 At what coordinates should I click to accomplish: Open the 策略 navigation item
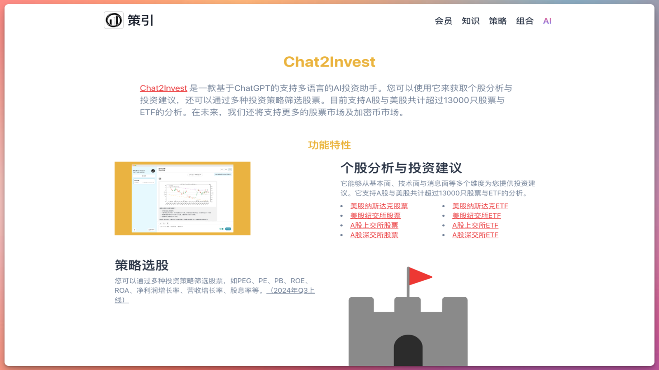(x=498, y=21)
